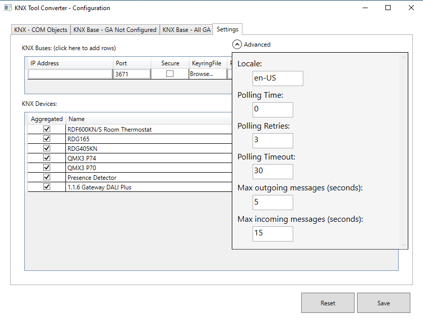Toggle Aggregated checkbox for Presence Detector
This screenshot has width=423, height=320.
[47, 177]
